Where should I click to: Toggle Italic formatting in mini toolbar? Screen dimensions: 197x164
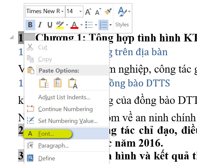click(40, 25)
